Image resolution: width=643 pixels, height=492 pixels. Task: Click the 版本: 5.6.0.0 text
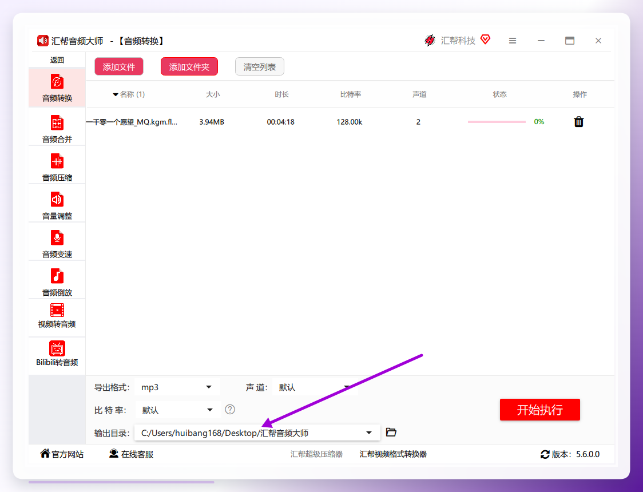575,454
